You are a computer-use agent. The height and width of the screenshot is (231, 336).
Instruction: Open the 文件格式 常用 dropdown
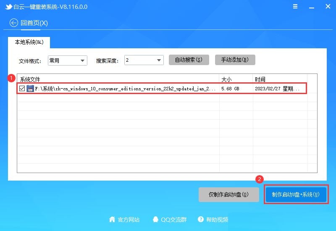point(68,60)
